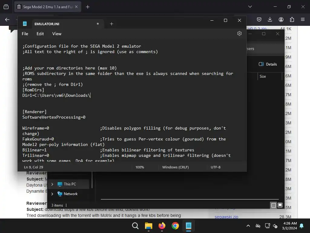Add a new Notepad tab

[111, 24]
